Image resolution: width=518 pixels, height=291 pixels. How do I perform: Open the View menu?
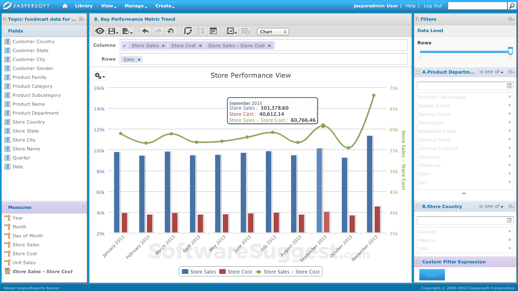(x=107, y=6)
